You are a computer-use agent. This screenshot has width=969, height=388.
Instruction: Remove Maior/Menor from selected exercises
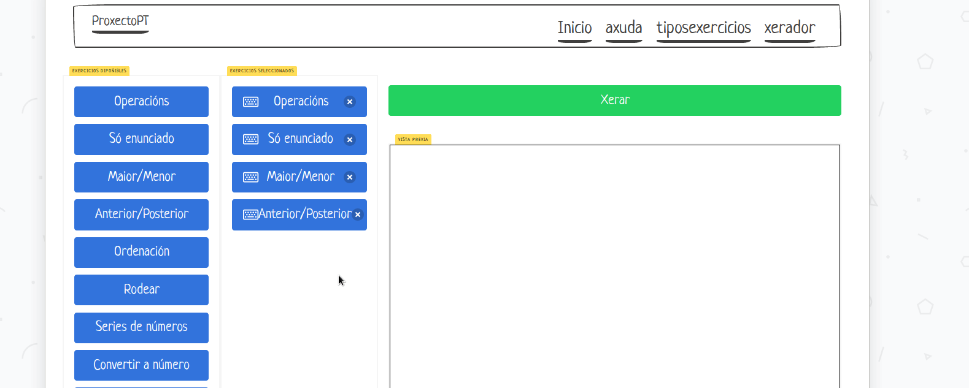[x=350, y=177]
